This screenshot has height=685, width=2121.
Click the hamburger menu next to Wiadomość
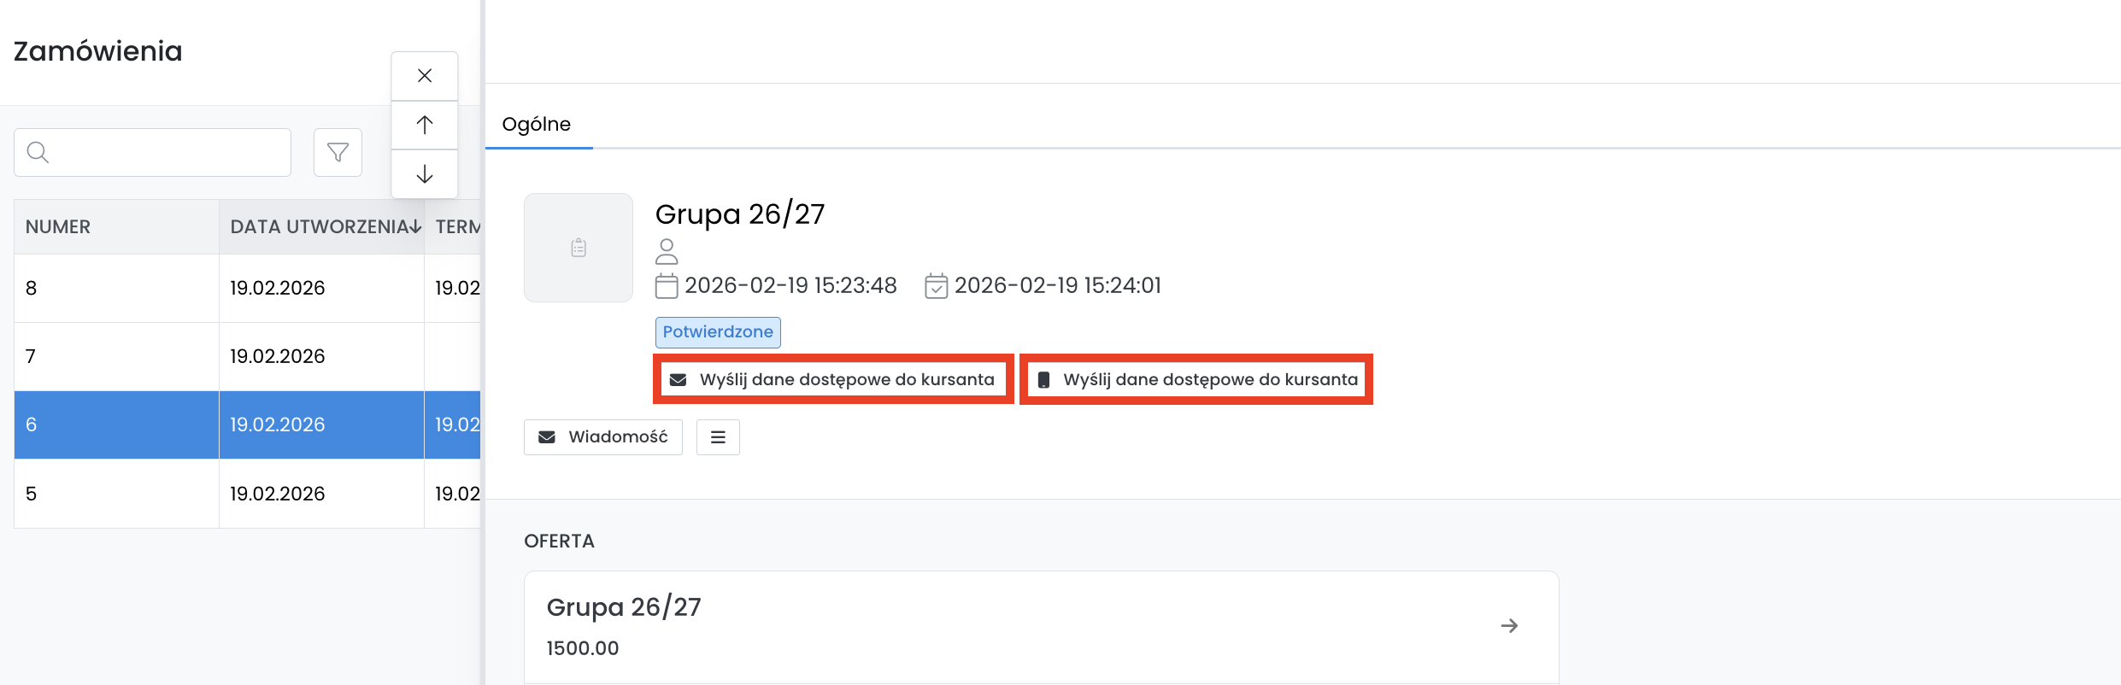(x=717, y=437)
